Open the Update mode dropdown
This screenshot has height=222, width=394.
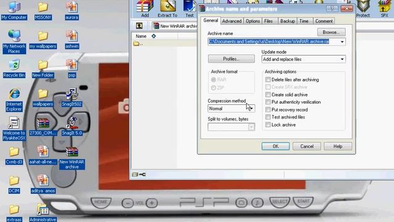tap(342, 59)
